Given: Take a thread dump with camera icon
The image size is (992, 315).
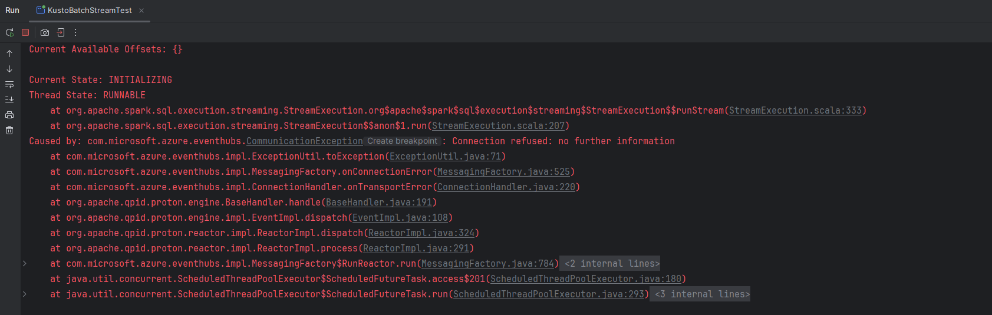Looking at the screenshot, I should pyautogui.click(x=45, y=32).
